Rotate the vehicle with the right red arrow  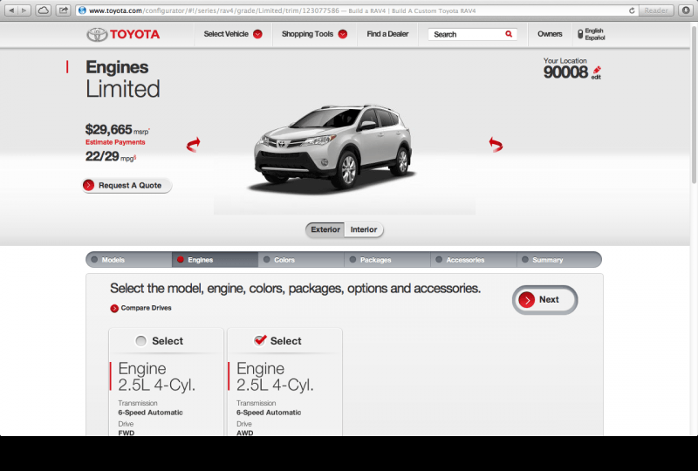pos(496,145)
